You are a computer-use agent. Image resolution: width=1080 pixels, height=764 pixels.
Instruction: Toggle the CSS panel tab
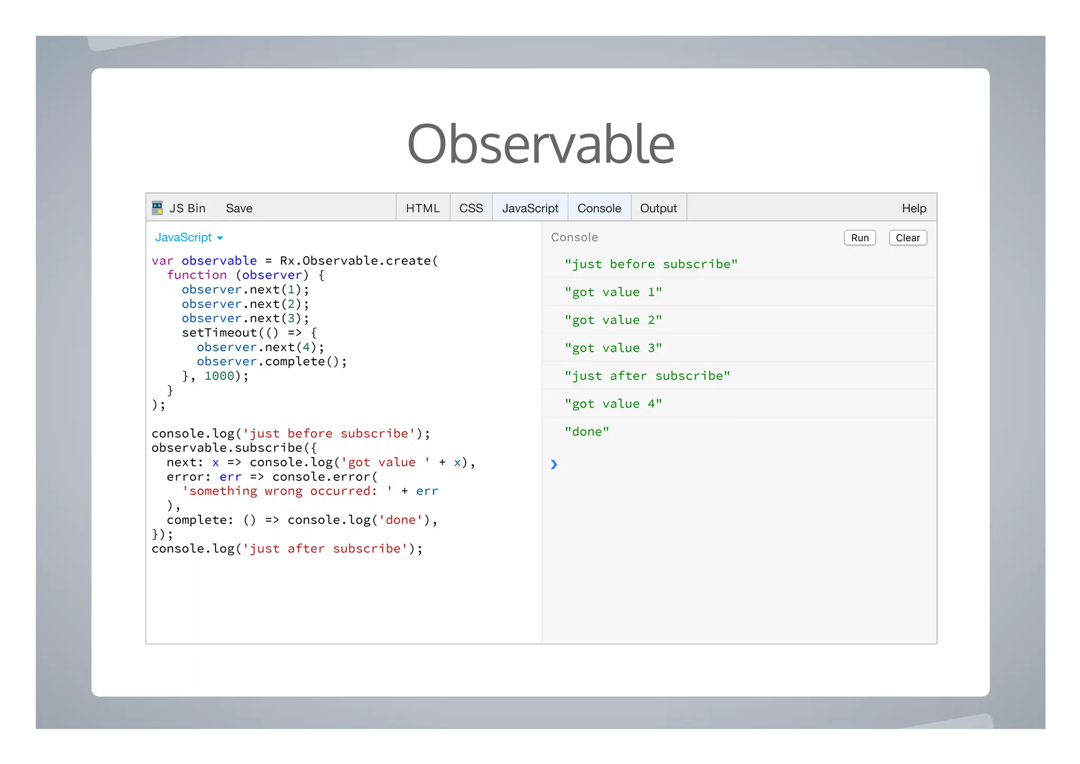tap(471, 208)
